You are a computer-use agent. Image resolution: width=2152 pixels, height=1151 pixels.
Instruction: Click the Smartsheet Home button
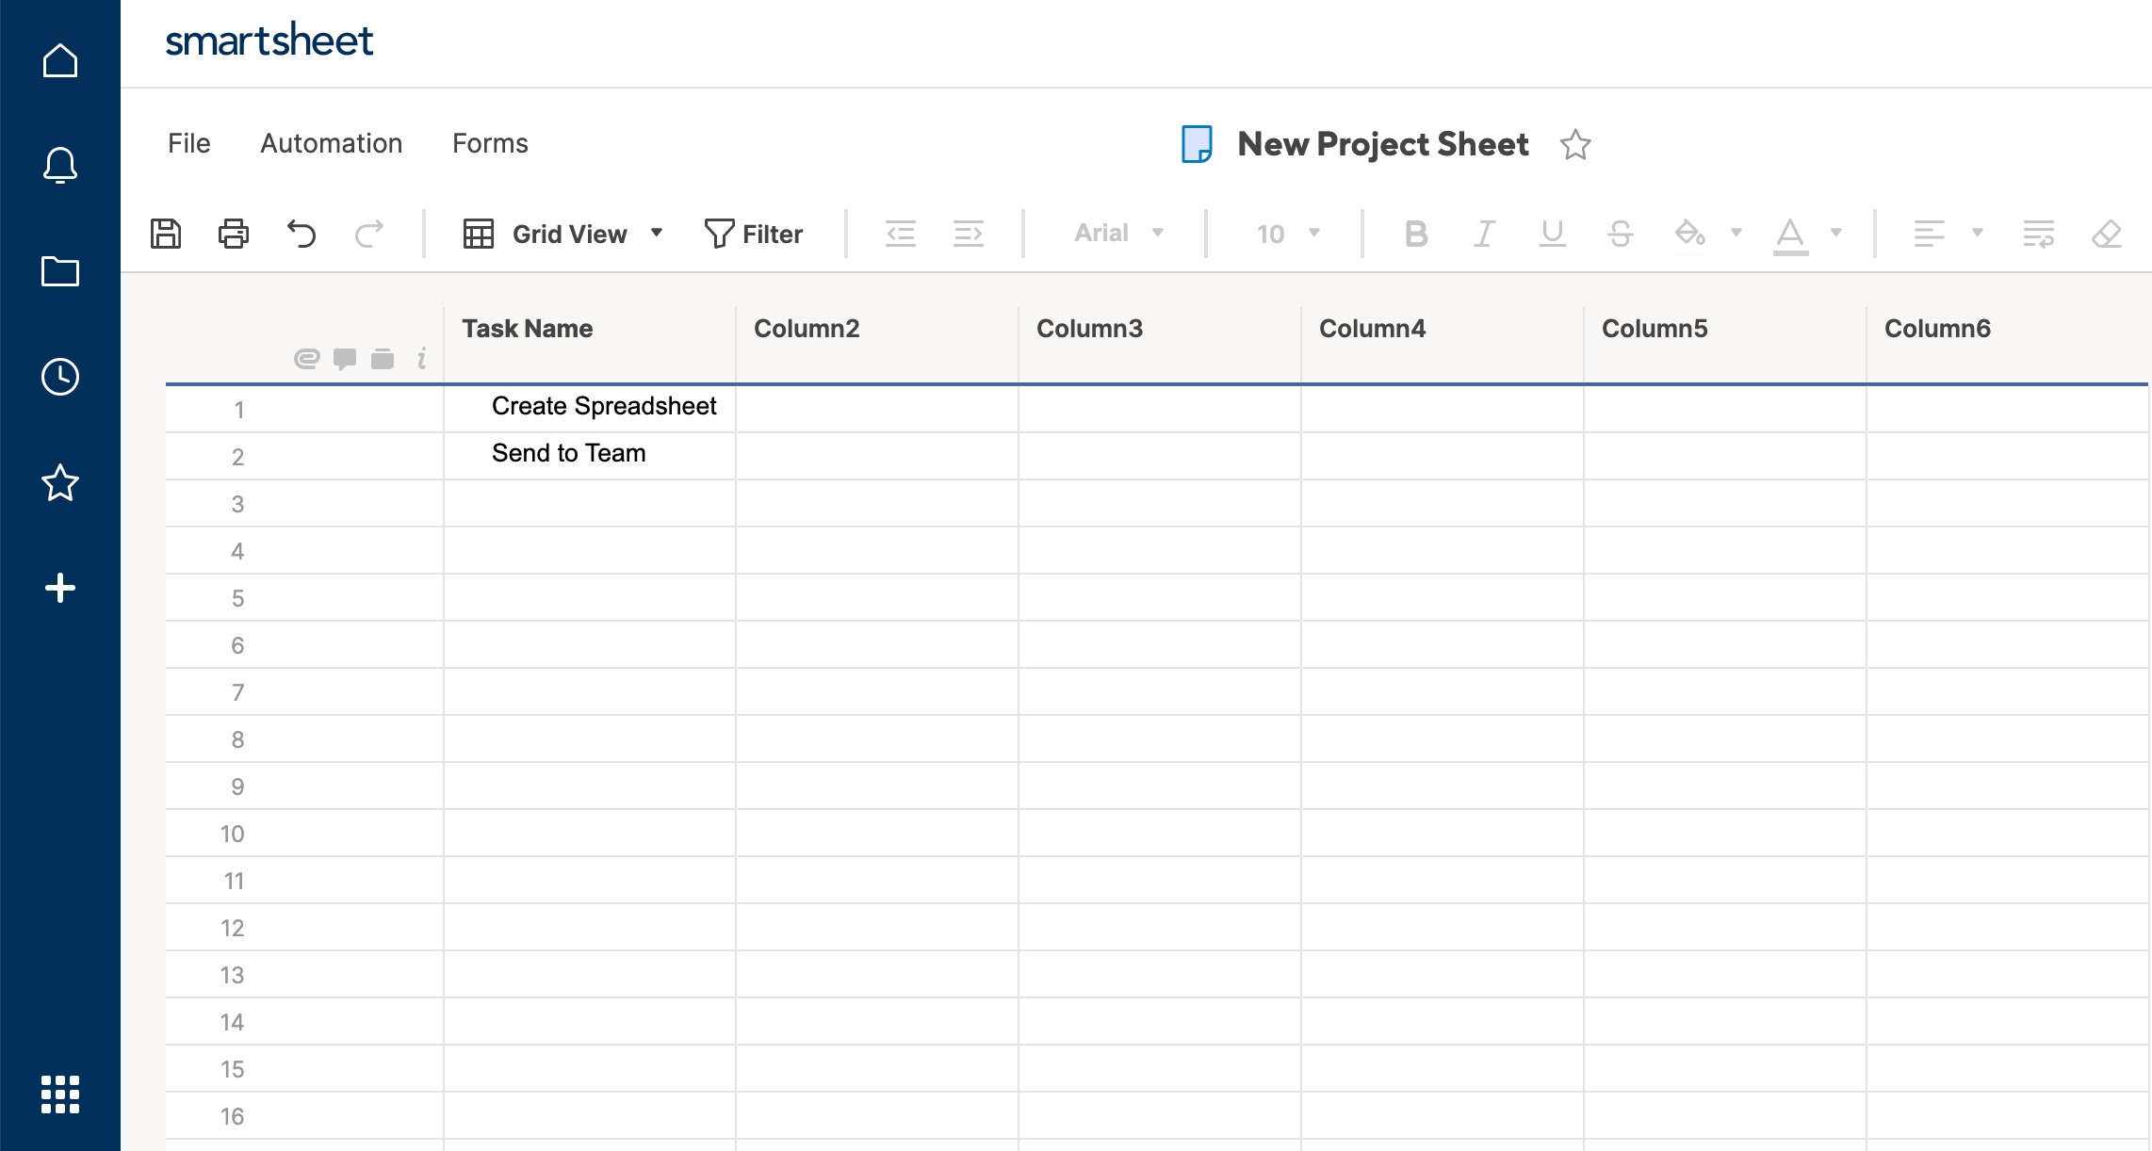point(59,59)
